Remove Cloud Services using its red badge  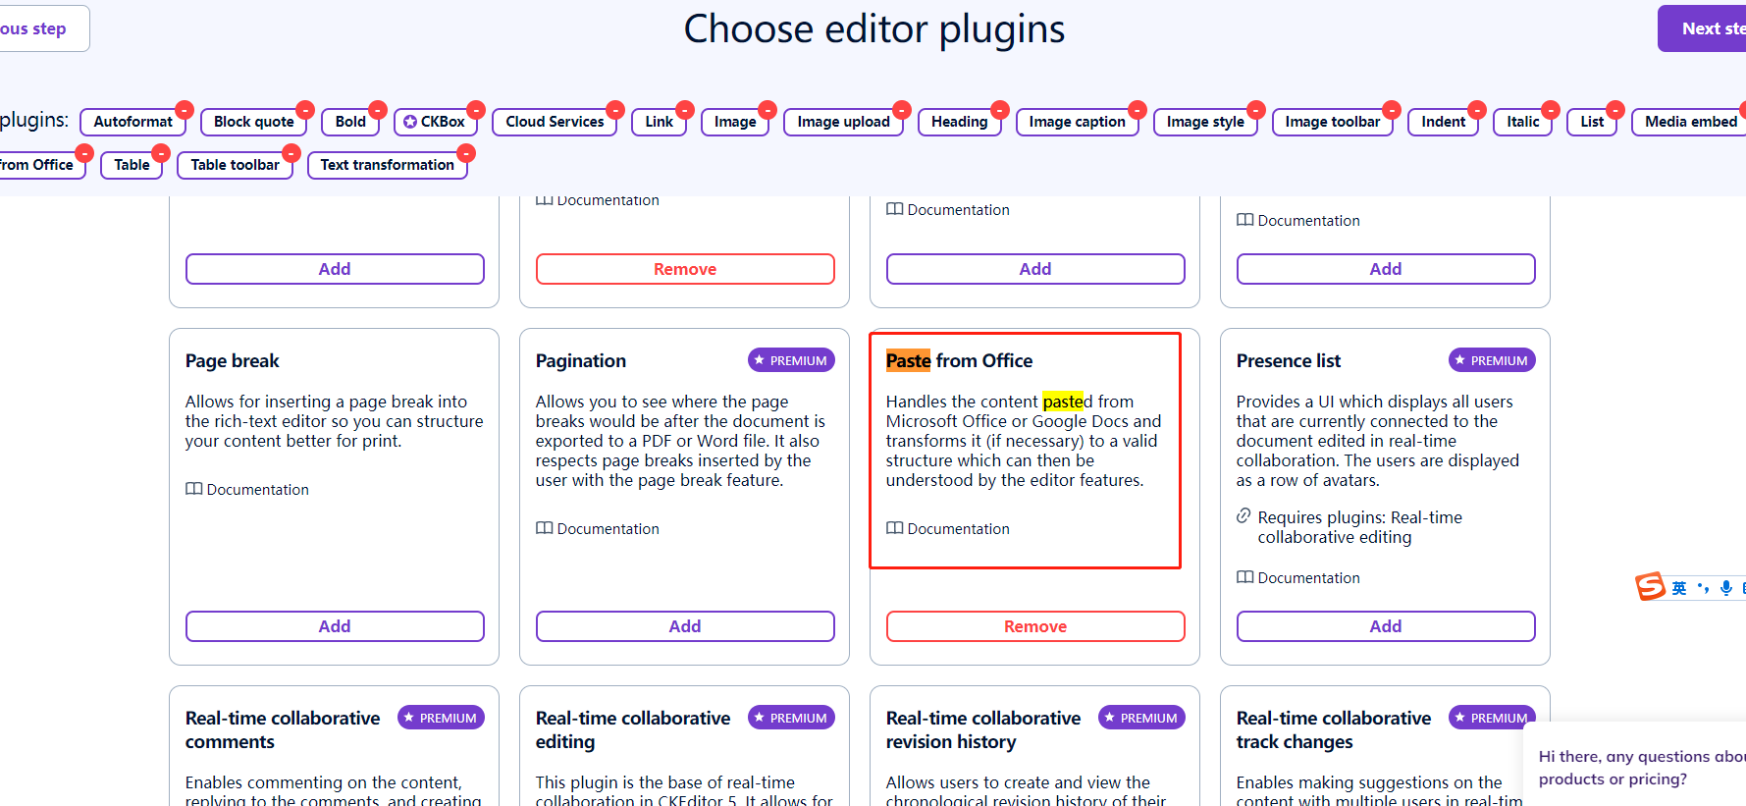(x=615, y=110)
